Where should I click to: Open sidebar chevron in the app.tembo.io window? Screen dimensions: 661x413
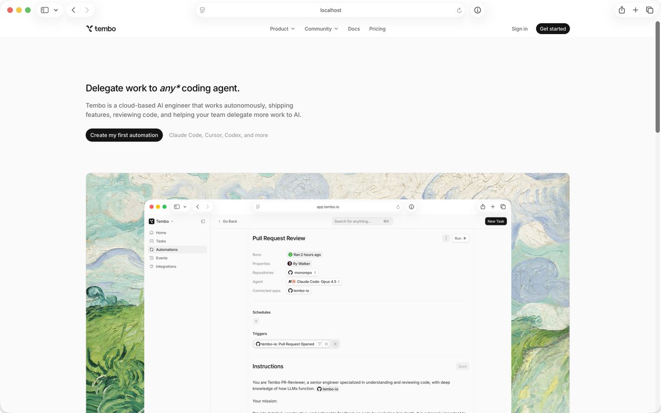point(185,207)
